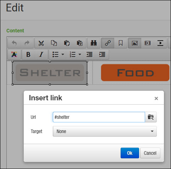The height and width of the screenshot is (169, 171).
Task: Click the Anchor bookmark icon
Action: coord(121,43)
